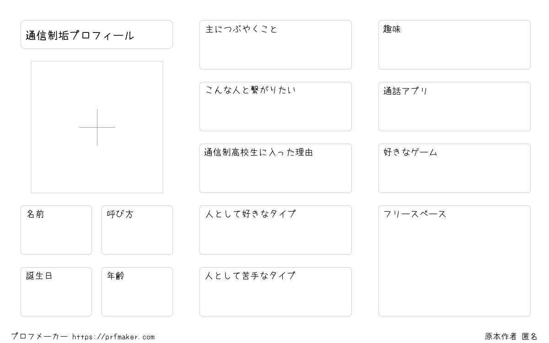Click the 主につぶやくこと box
Image resolution: width=549 pixels, height=343 pixels.
tap(275, 45)
